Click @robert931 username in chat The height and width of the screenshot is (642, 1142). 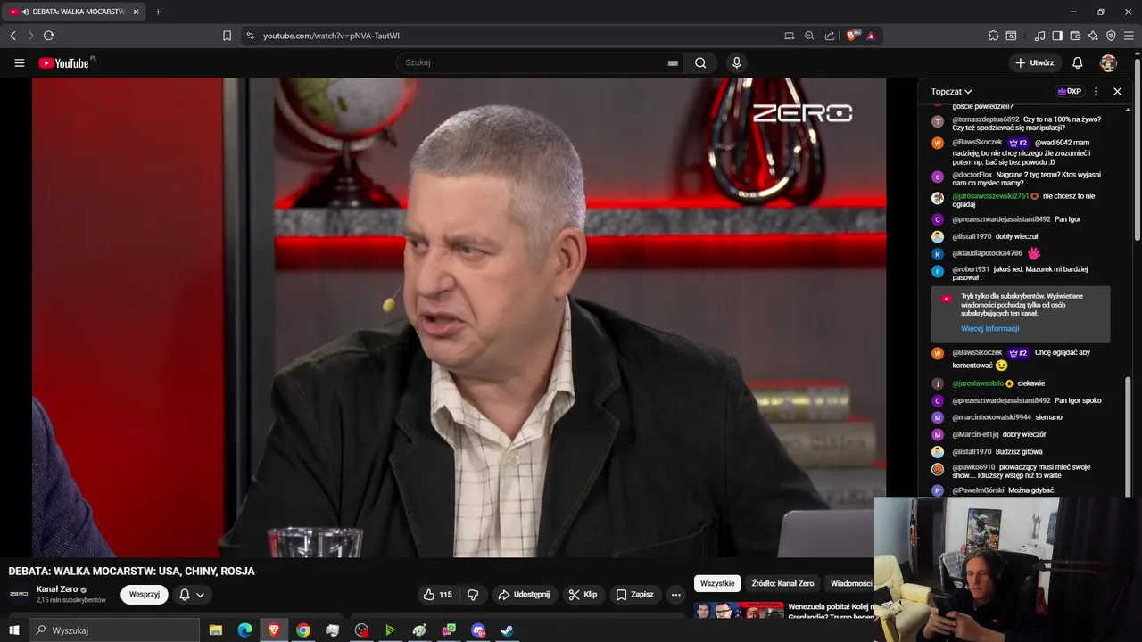tap(971, 269)
